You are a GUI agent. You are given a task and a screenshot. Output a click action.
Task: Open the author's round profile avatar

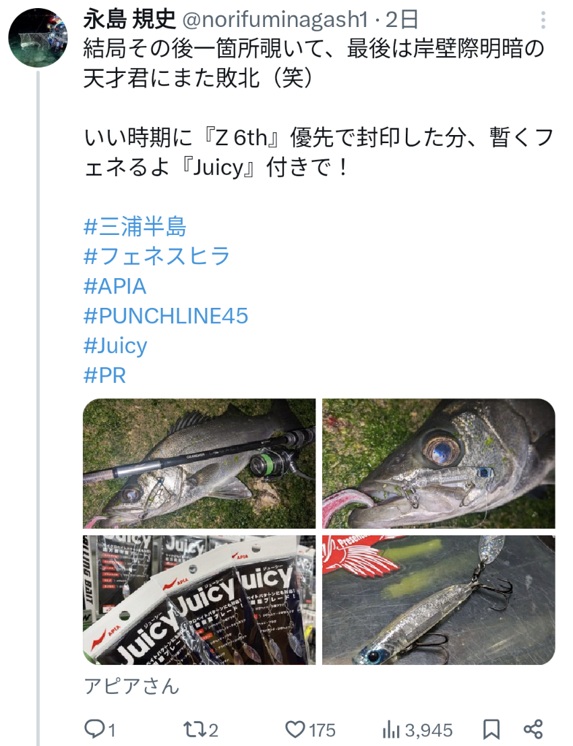38,38
